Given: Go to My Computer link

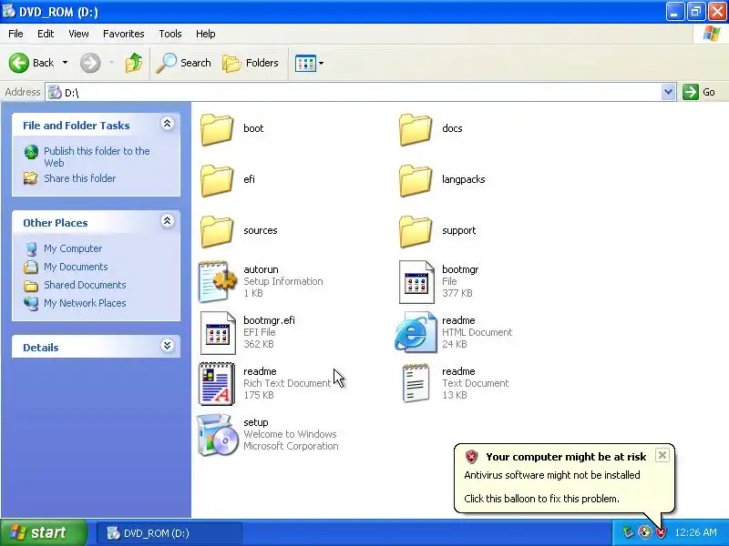Looking at the screenshot, I should (73, 248).
